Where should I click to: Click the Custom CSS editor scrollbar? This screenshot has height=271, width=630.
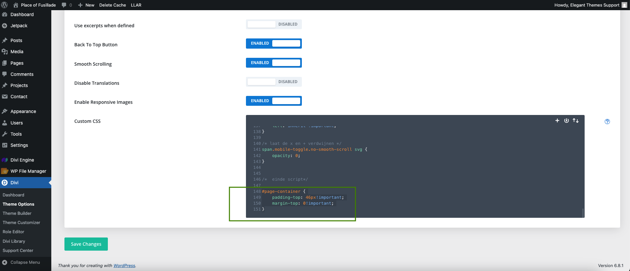[x=583, y=212]
